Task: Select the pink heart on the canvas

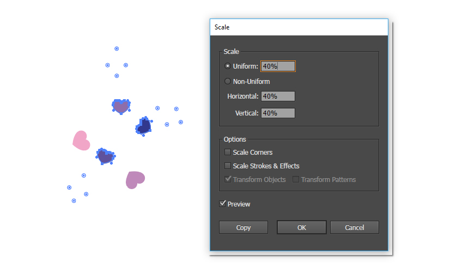Action: 81,141
